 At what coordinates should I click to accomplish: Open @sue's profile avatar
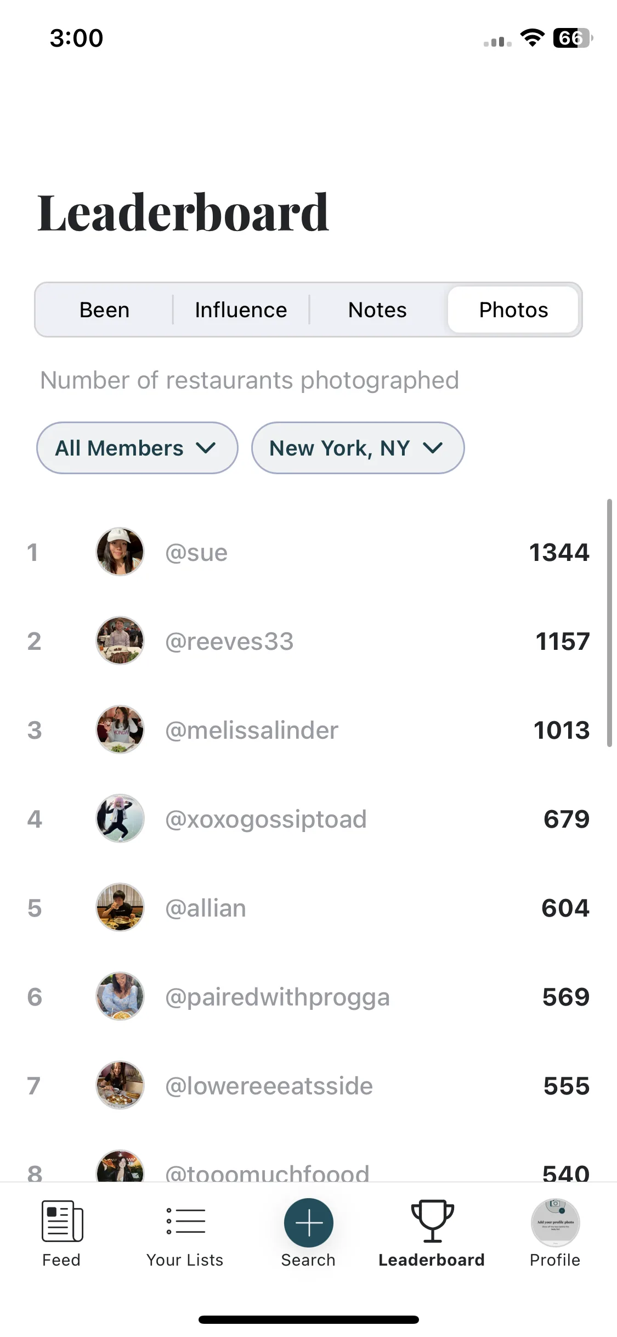pyautogui.click(x=120, y=552)
